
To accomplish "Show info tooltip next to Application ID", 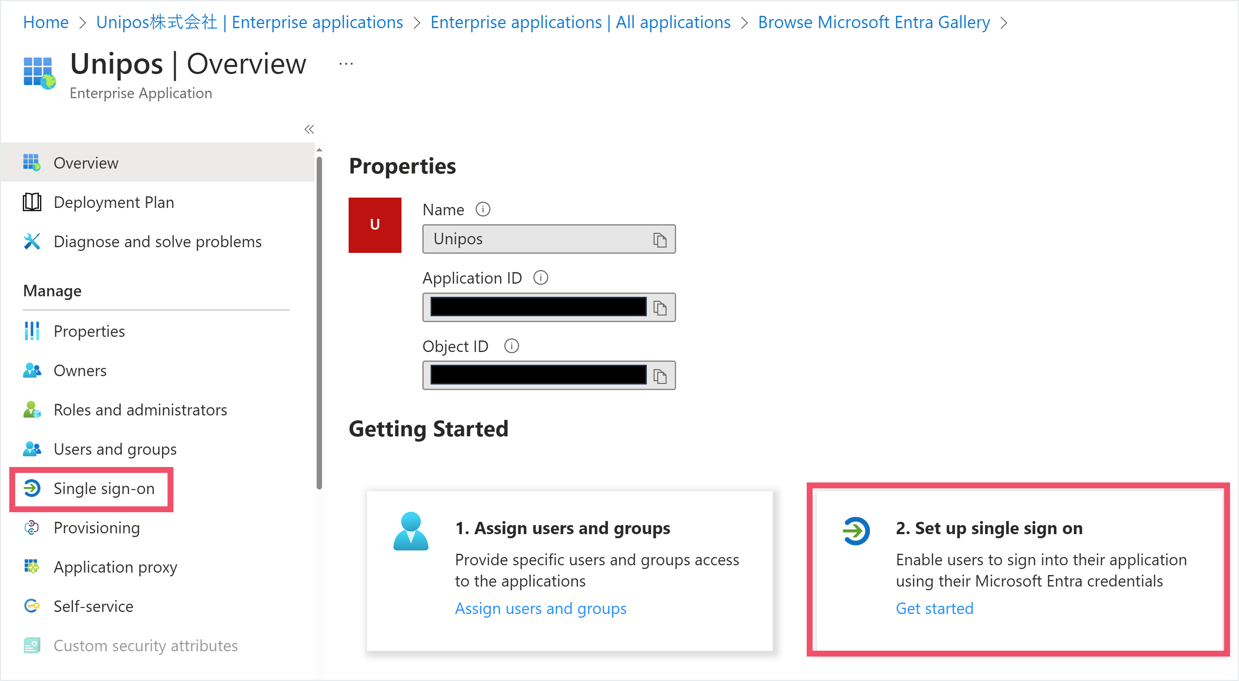I will click(541, 278).
